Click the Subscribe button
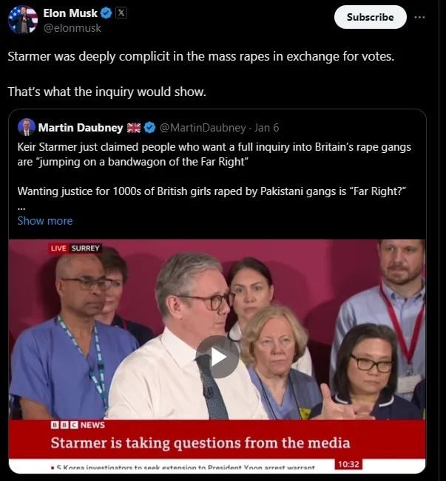446x481 pixels. [370, 17]
